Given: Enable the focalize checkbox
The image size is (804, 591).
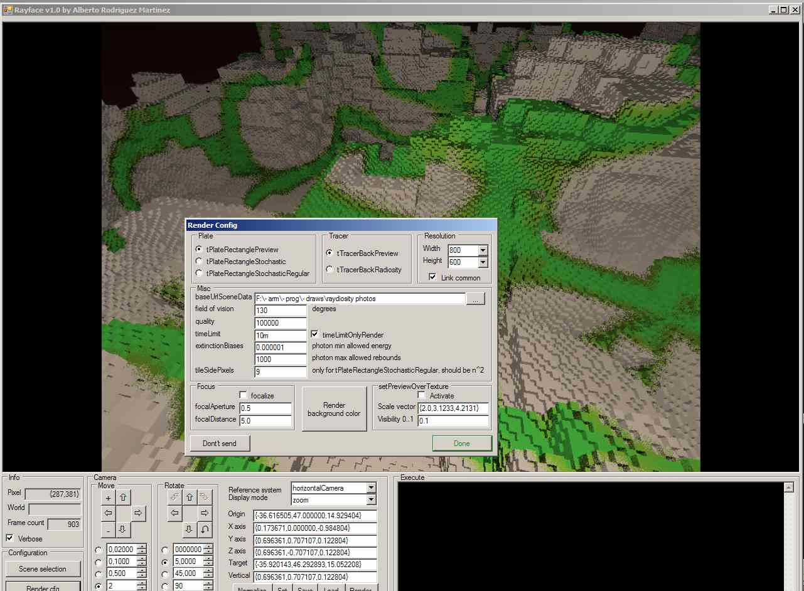Looking at the screenshot, I should click(x=244, y=395).
